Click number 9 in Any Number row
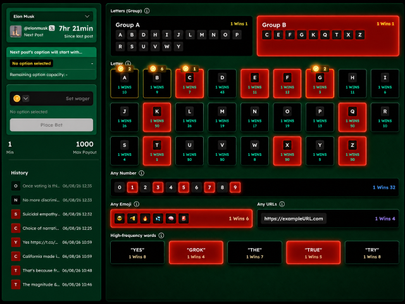This screenshot has height=304, width=405. [x=235, y=187]
